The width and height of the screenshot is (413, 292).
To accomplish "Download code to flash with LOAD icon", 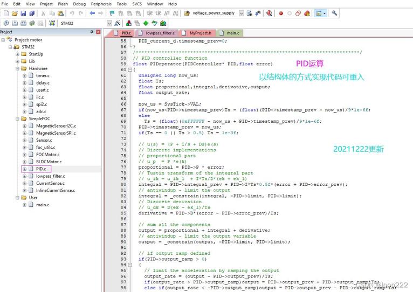I will tap(52, 23).
